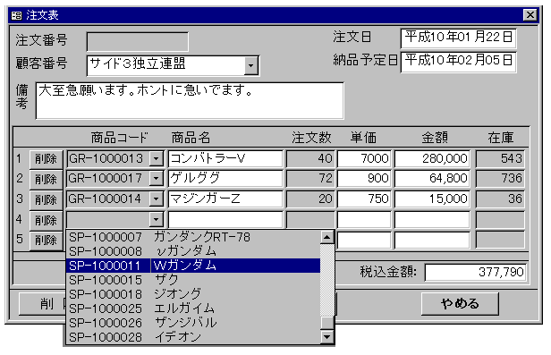551x355 pixels.
Task: Click the dropdown list scroll down arrow
Action: point(327,337)
